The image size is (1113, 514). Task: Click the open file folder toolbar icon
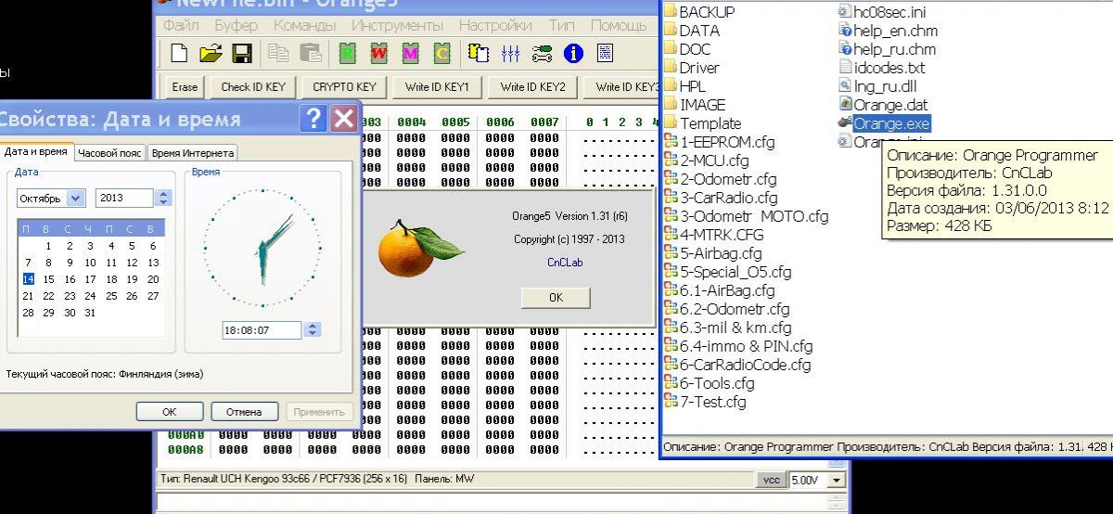pyautogui.click(x=211, y=53)
